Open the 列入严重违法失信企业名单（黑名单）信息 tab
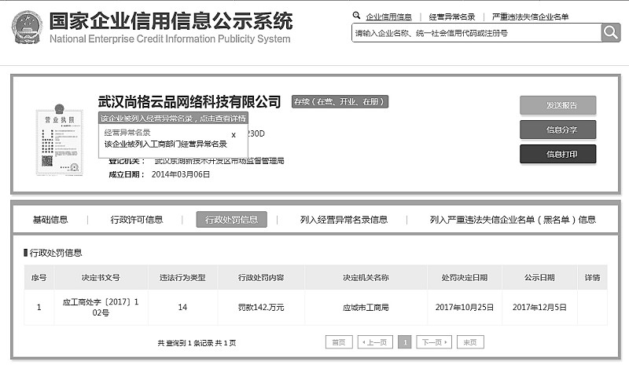Viewport: 629px width, 365px height. (513, 220)
